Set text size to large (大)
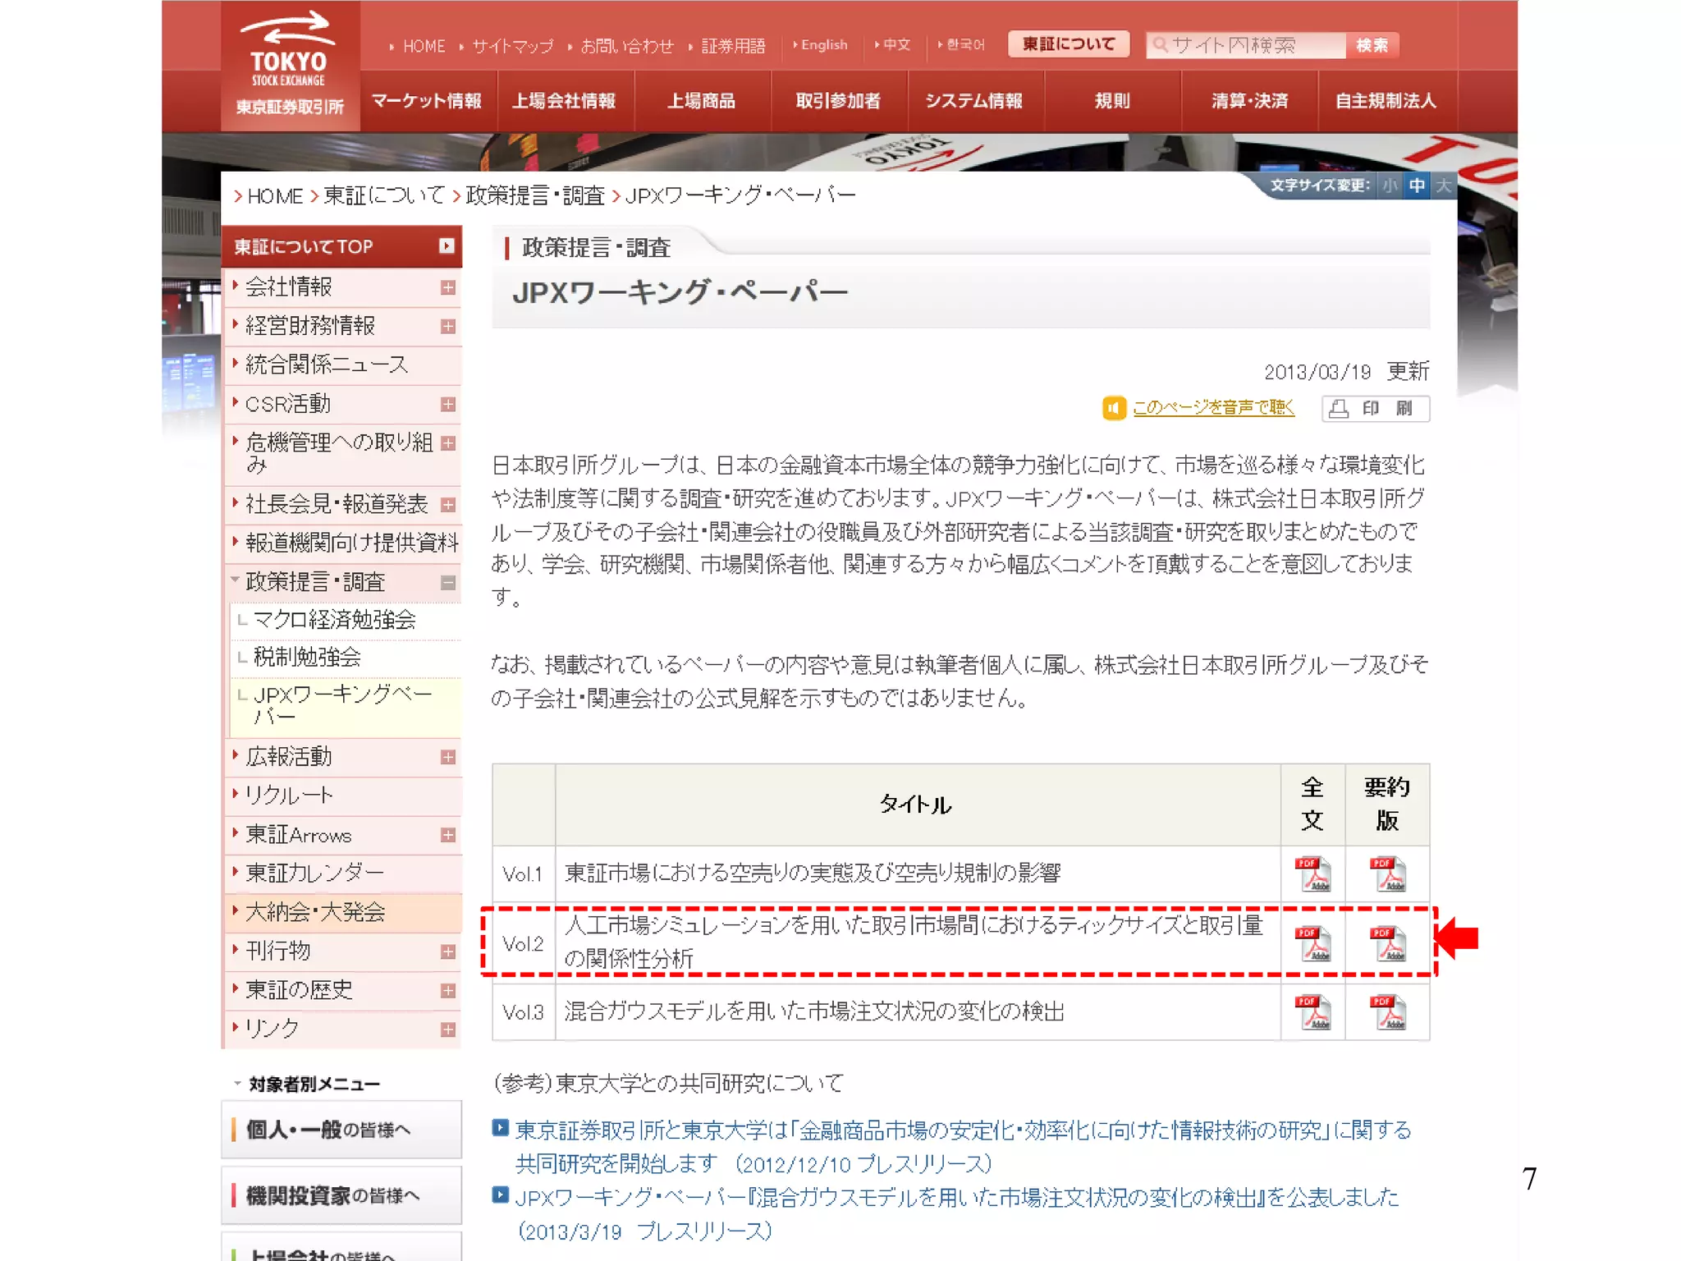This screenshot has width=1681, height=1261. click(x=1444, y=186)
